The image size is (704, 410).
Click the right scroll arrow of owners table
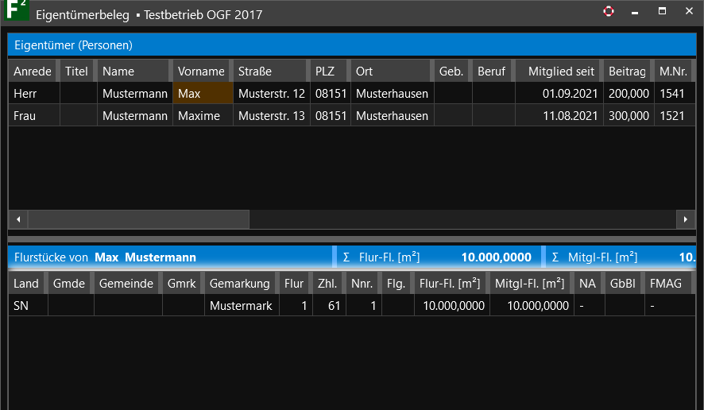[686, 219]
